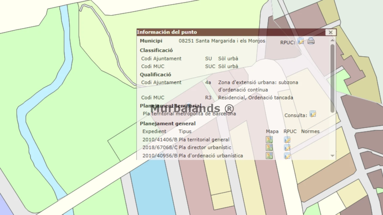Viewport: 383px width, 215px height.
Task: Click the info panel vertical scrollbar thumb
Action: pos(332,78)
